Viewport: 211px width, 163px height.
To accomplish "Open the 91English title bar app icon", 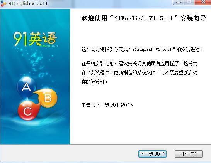I will click(x=3, y=3).
